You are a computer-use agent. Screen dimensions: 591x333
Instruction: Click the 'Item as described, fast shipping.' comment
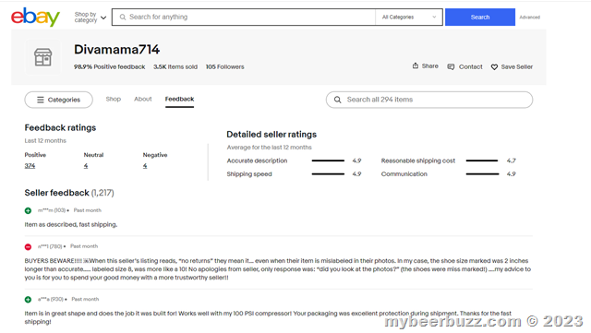click(x=71, y=224)
